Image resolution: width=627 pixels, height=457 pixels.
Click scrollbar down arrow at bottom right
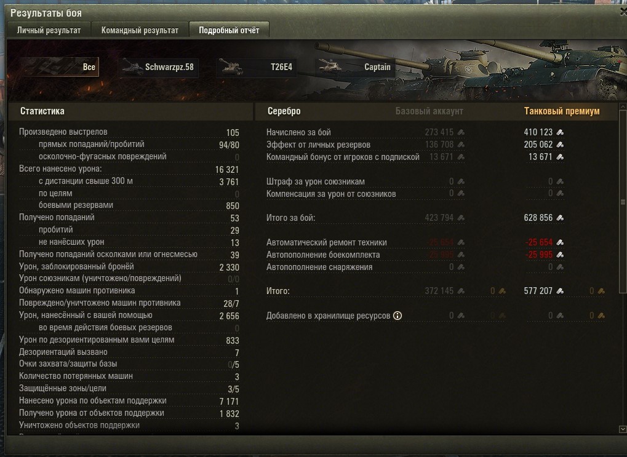coord(623,429)
